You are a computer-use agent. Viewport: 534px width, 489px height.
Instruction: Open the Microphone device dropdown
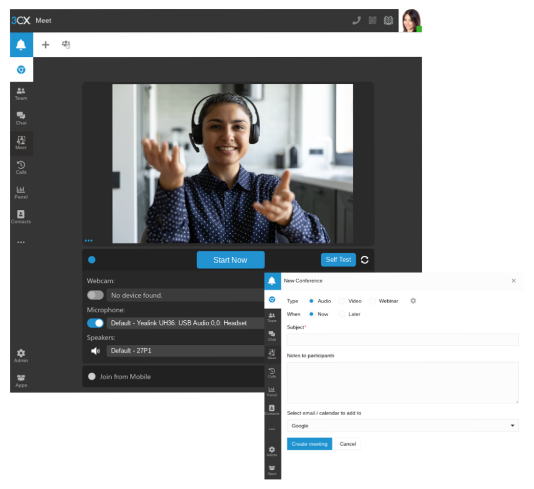(x=186, y=323)
